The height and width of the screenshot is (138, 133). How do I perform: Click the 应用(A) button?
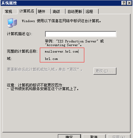(119, 136)
